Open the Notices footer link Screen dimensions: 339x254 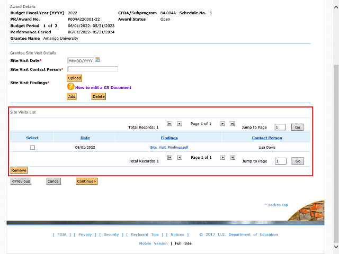177,234
